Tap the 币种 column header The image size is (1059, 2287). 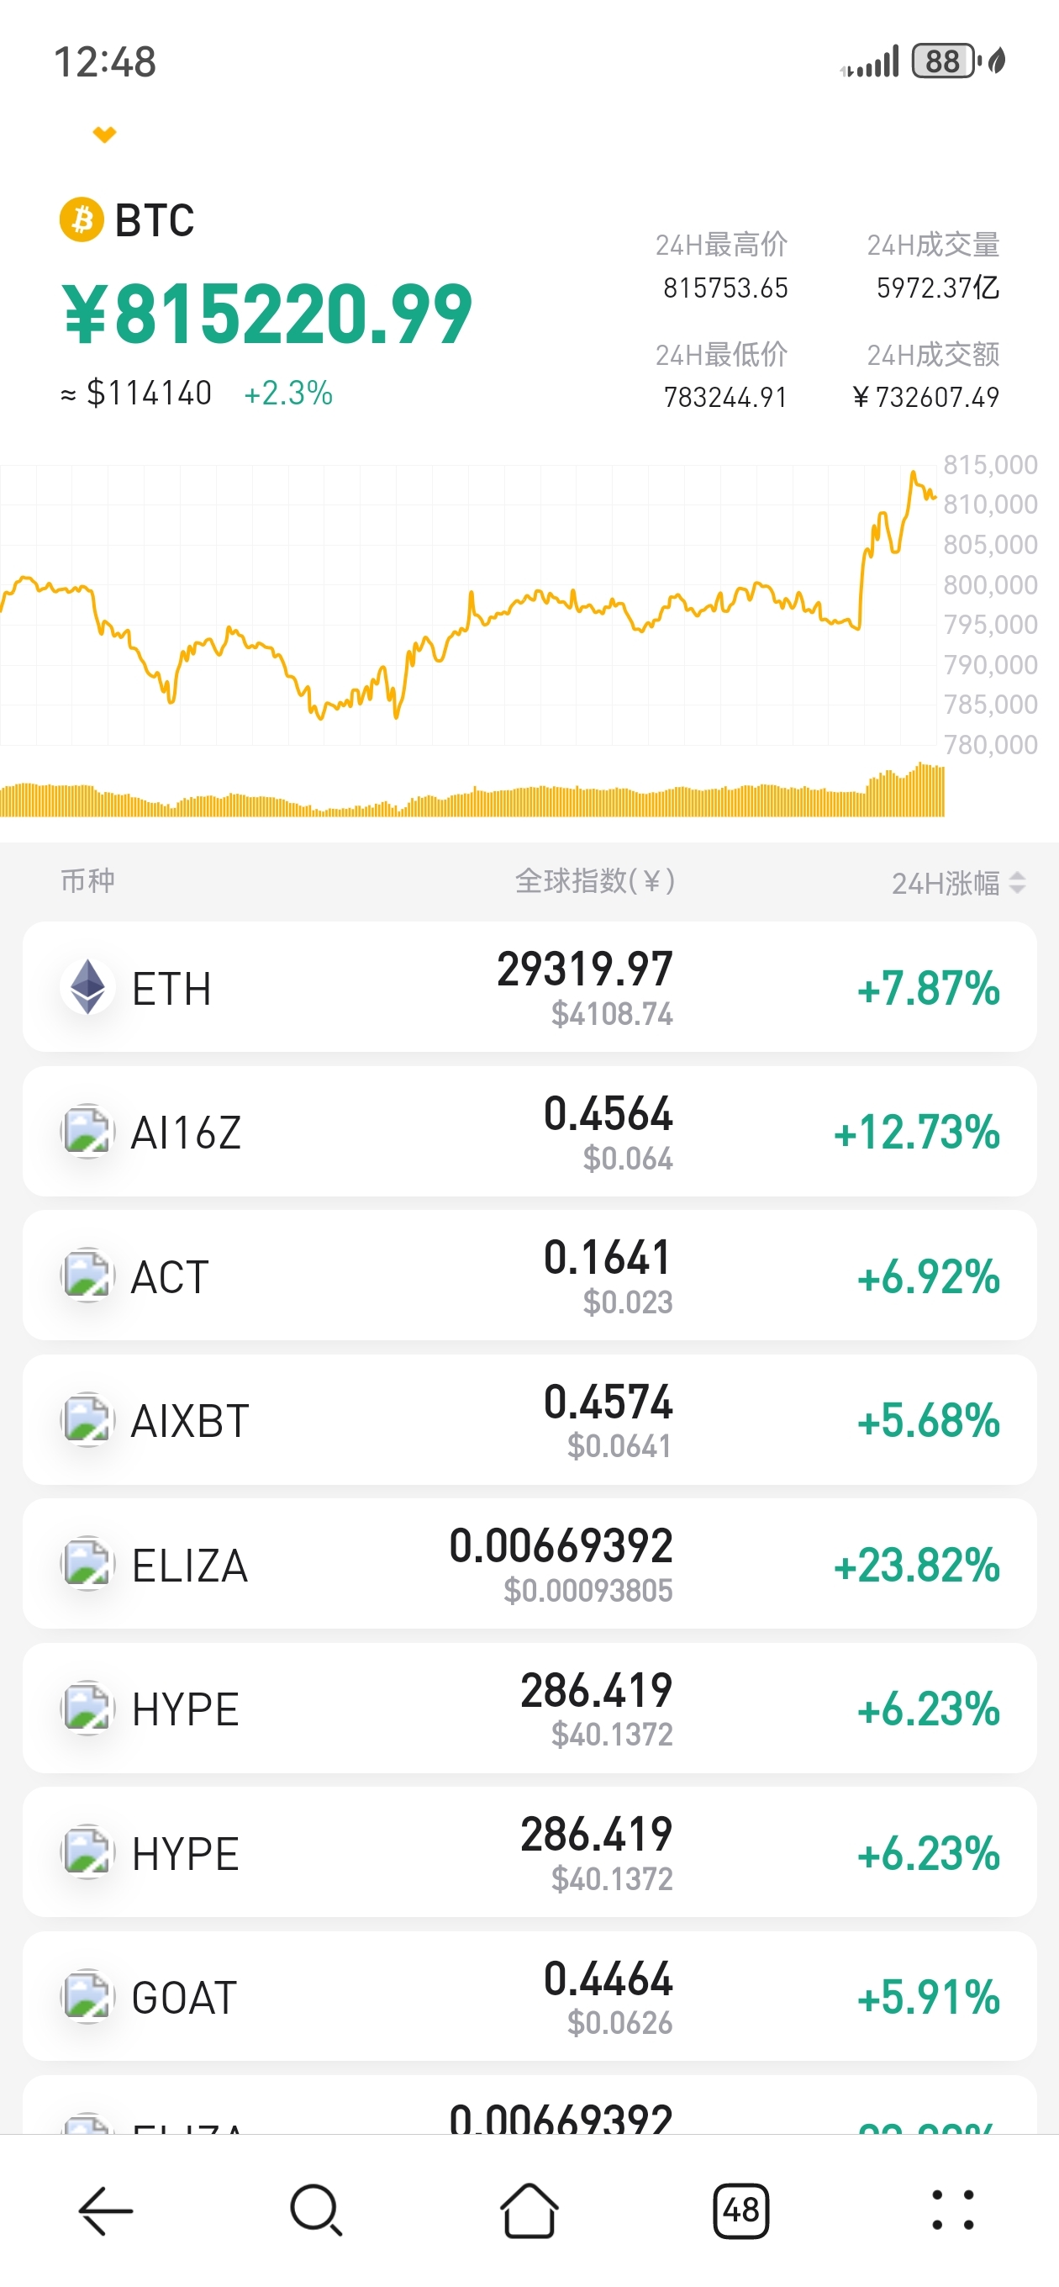pyautogui.click(x=87, y=880)
